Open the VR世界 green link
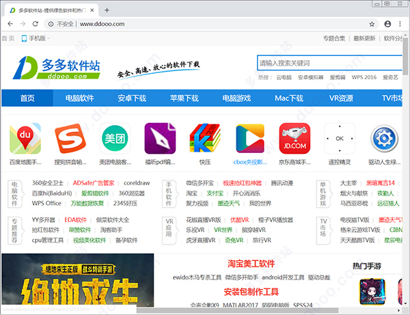The height and width of the screenshot is (315, 410). click(223, 230)
